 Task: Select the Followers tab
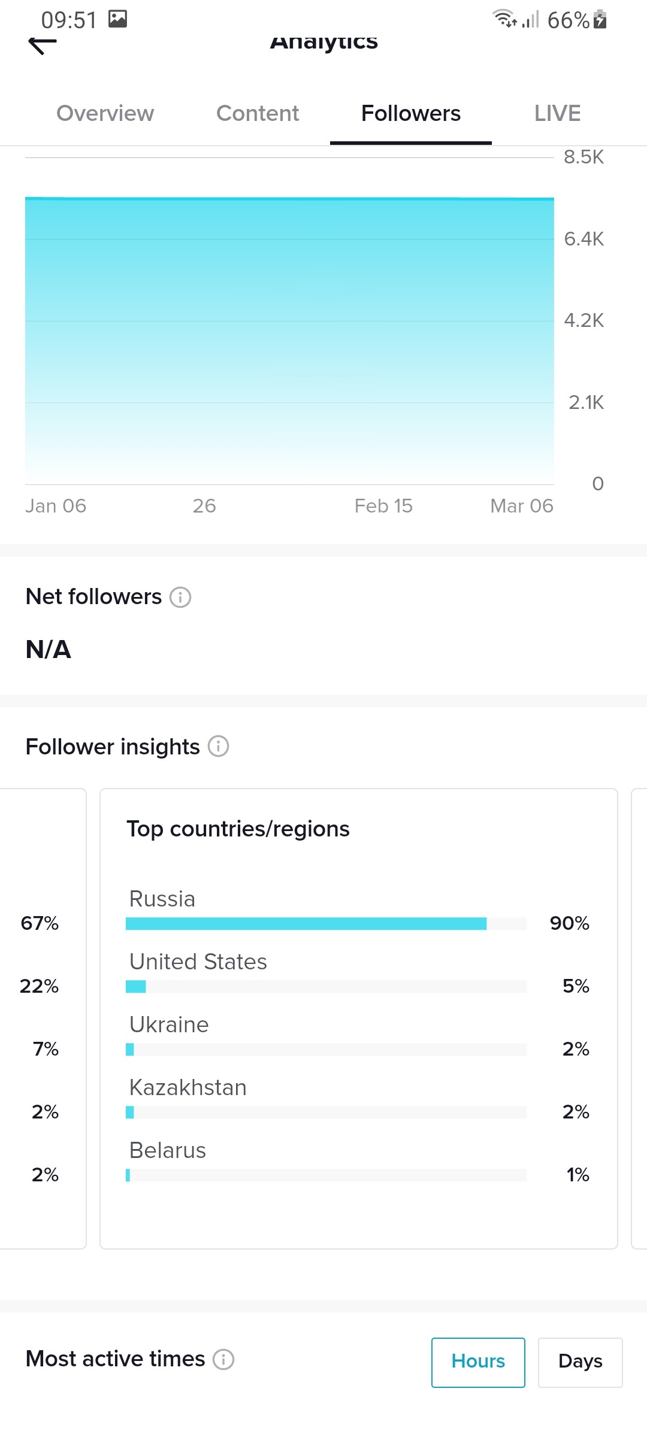pyautogui.click(x=411, y=113)
